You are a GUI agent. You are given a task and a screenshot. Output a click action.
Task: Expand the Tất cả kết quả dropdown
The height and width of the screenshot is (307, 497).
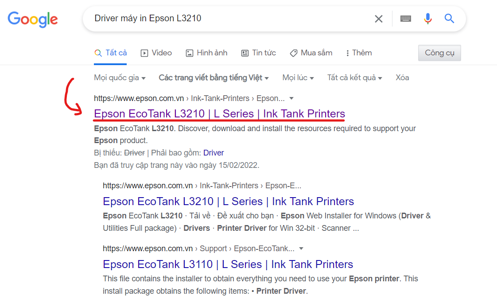tap(354, 78)
